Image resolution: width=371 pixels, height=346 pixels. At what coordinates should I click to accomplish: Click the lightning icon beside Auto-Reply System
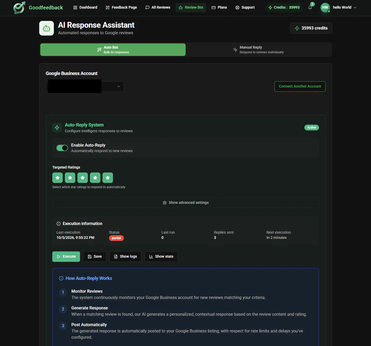pyautogui.click(x=57, y=128)
